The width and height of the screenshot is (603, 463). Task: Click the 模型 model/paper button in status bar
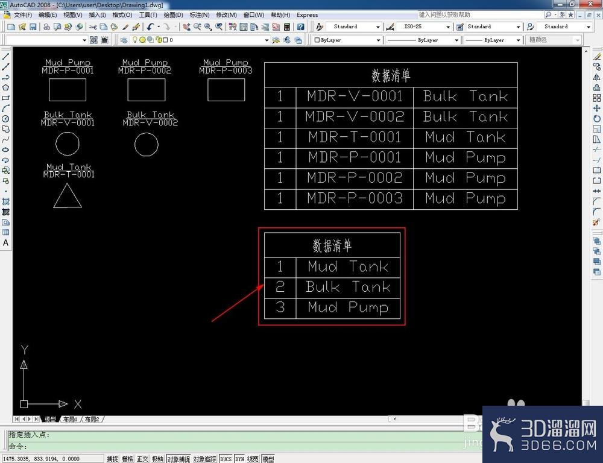(268, 459)
